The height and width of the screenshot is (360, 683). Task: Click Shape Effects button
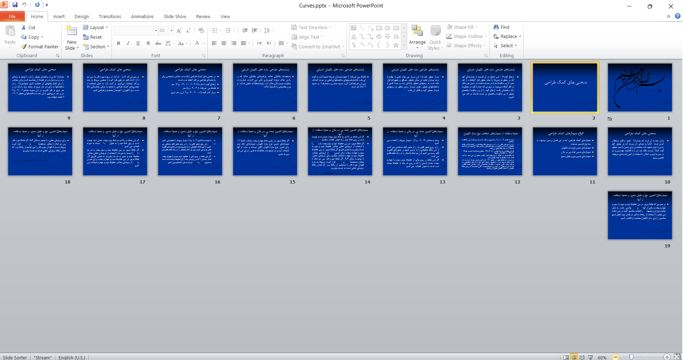coord(466,45)
